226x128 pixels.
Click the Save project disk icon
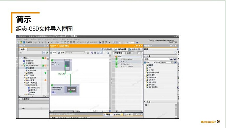point(24,42)
